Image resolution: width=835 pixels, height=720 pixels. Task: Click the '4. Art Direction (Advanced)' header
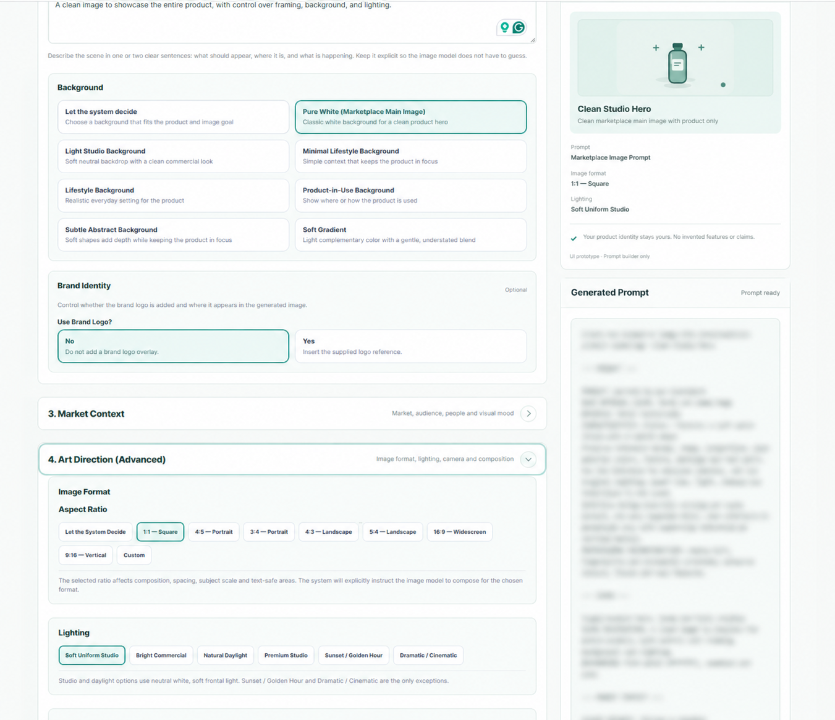pos(292,460)
